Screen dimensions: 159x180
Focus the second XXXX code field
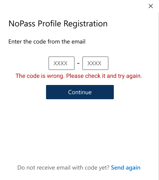[95, 63]
